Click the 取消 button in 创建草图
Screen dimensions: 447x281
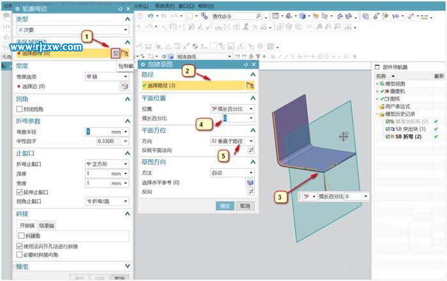[245, 206]
